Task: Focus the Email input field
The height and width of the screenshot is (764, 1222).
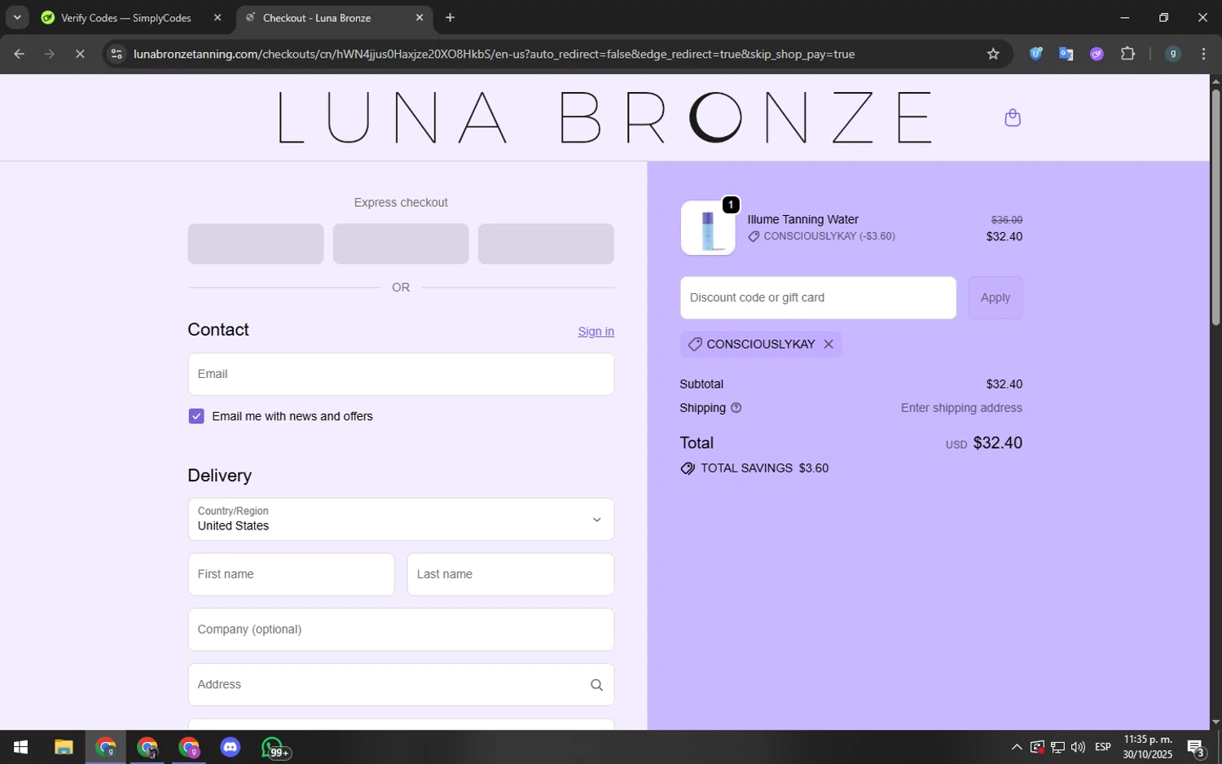Action: tap(401, 374)
